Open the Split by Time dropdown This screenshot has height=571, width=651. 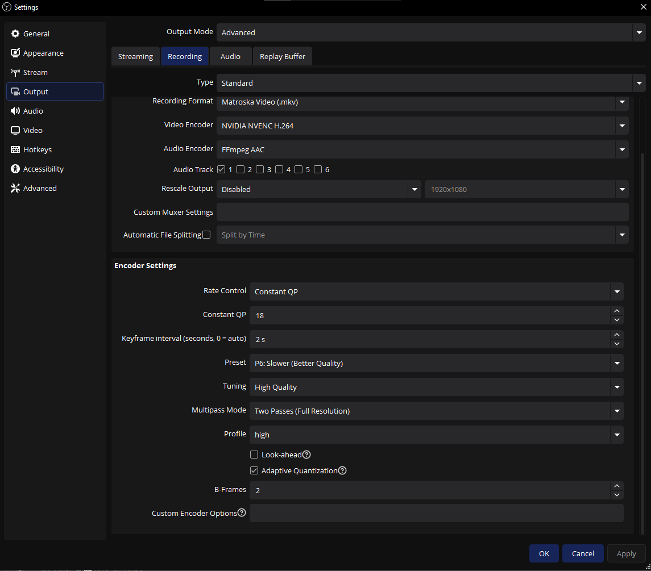click(422, 235)
